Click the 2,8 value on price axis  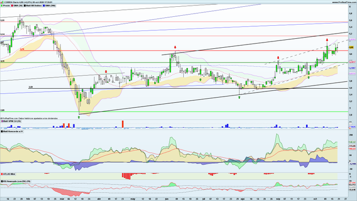tap(351, 115)
